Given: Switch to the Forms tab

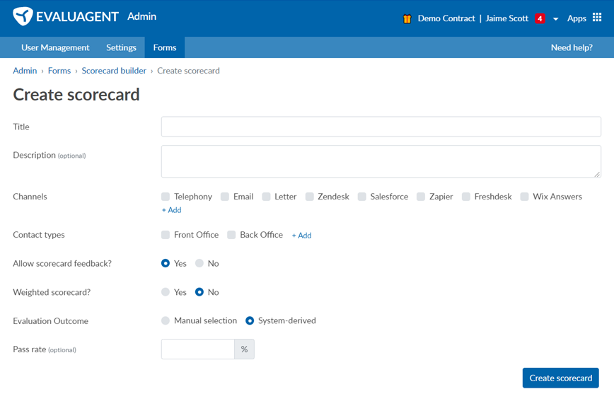Looking at the screenshot, I should click(164, 47).
